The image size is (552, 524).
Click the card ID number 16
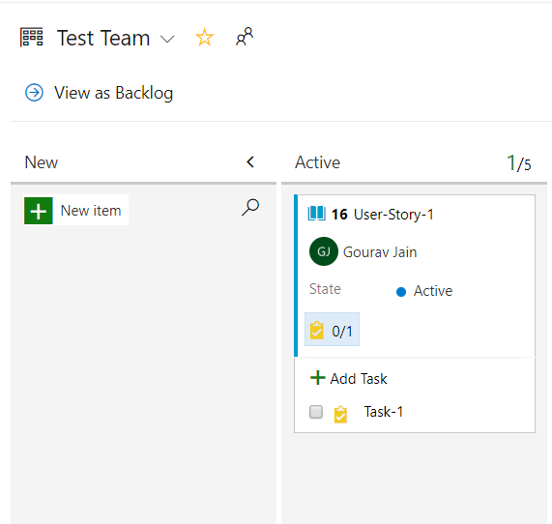click(339, 215)
